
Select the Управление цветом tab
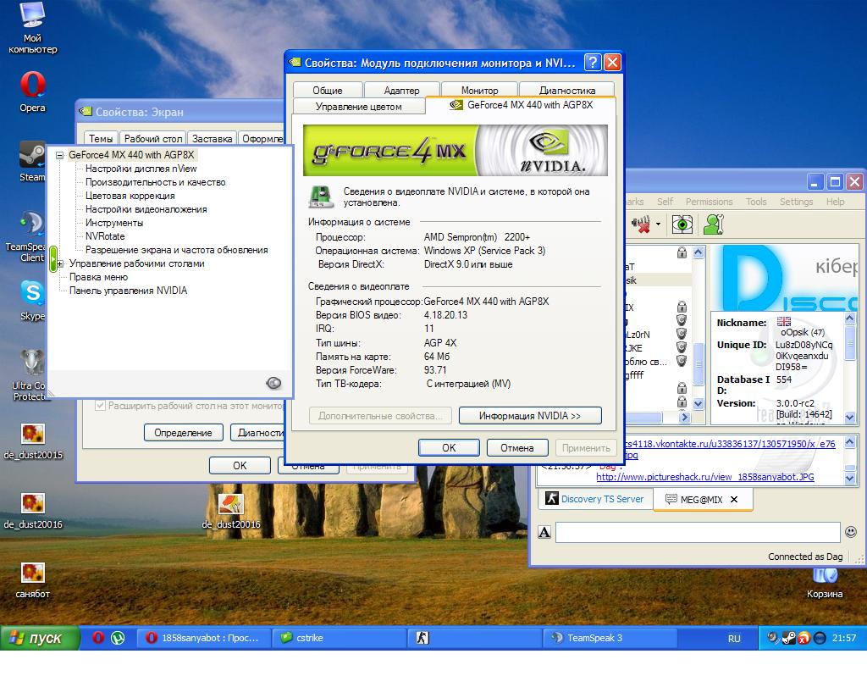pos(358,106)
